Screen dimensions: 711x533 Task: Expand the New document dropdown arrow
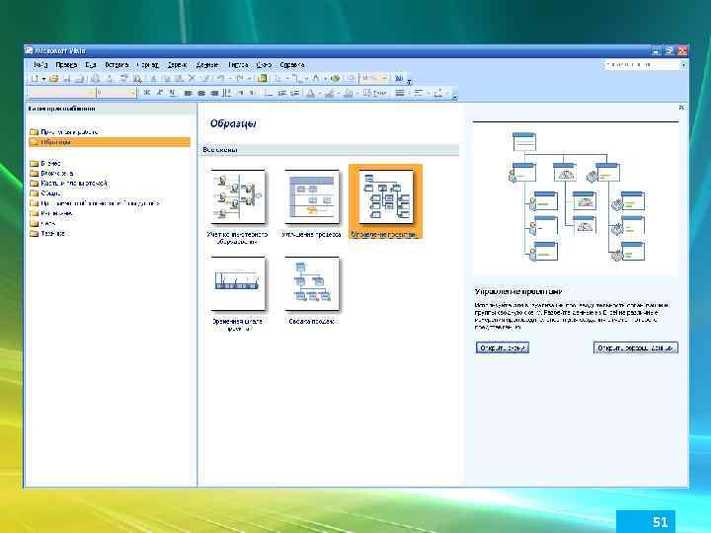pyautogui.click(x=44, y=79)
